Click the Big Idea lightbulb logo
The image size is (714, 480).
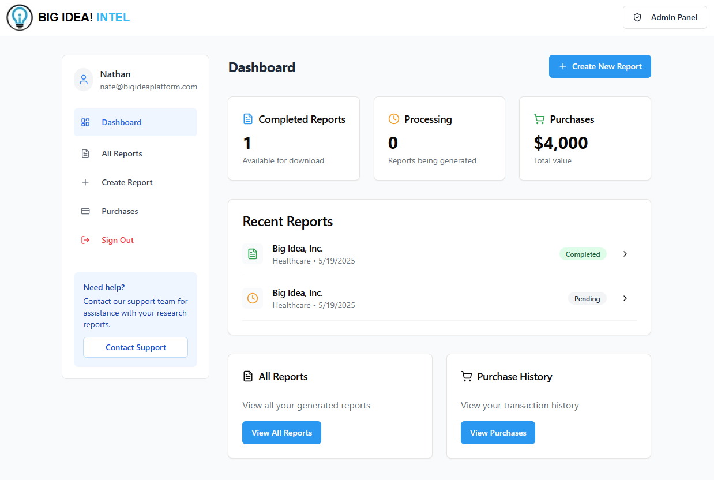20,18
